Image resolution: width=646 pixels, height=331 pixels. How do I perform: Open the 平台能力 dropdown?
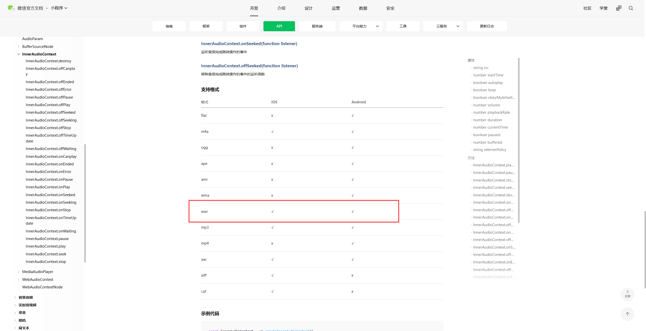pyautogui.click(x=361, y=26)
